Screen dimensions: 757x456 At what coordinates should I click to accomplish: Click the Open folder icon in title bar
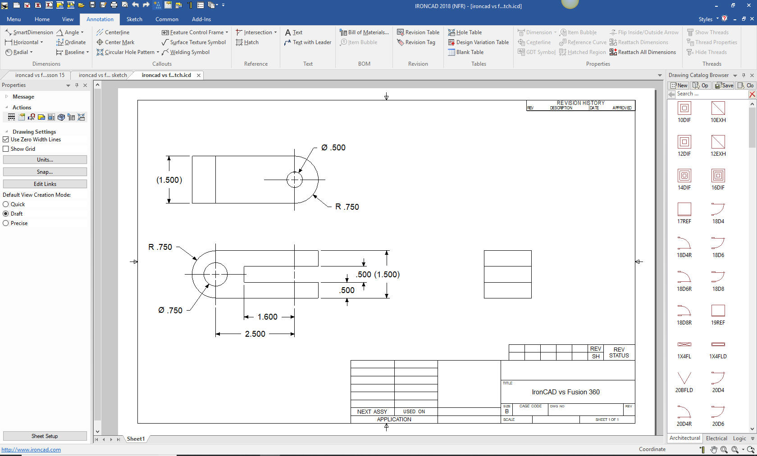(82, 5)
